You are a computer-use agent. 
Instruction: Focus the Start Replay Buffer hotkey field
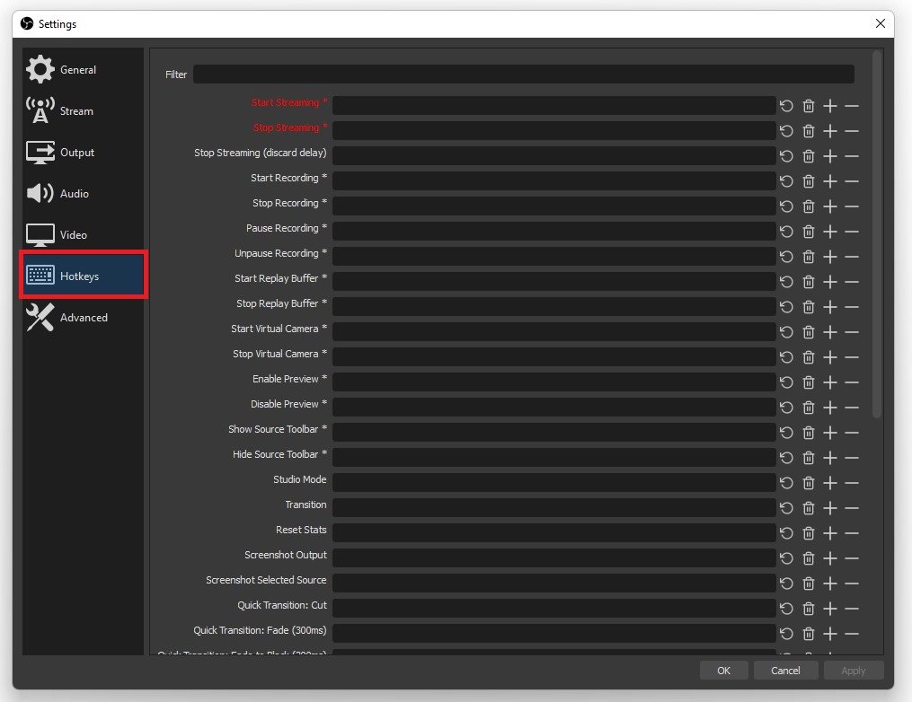[x=553, y=281]
